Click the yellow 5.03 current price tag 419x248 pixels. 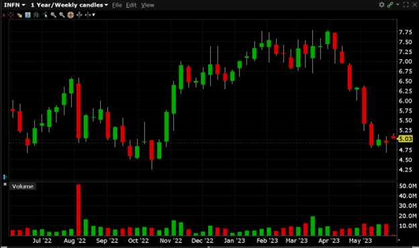tap(406, 139)
